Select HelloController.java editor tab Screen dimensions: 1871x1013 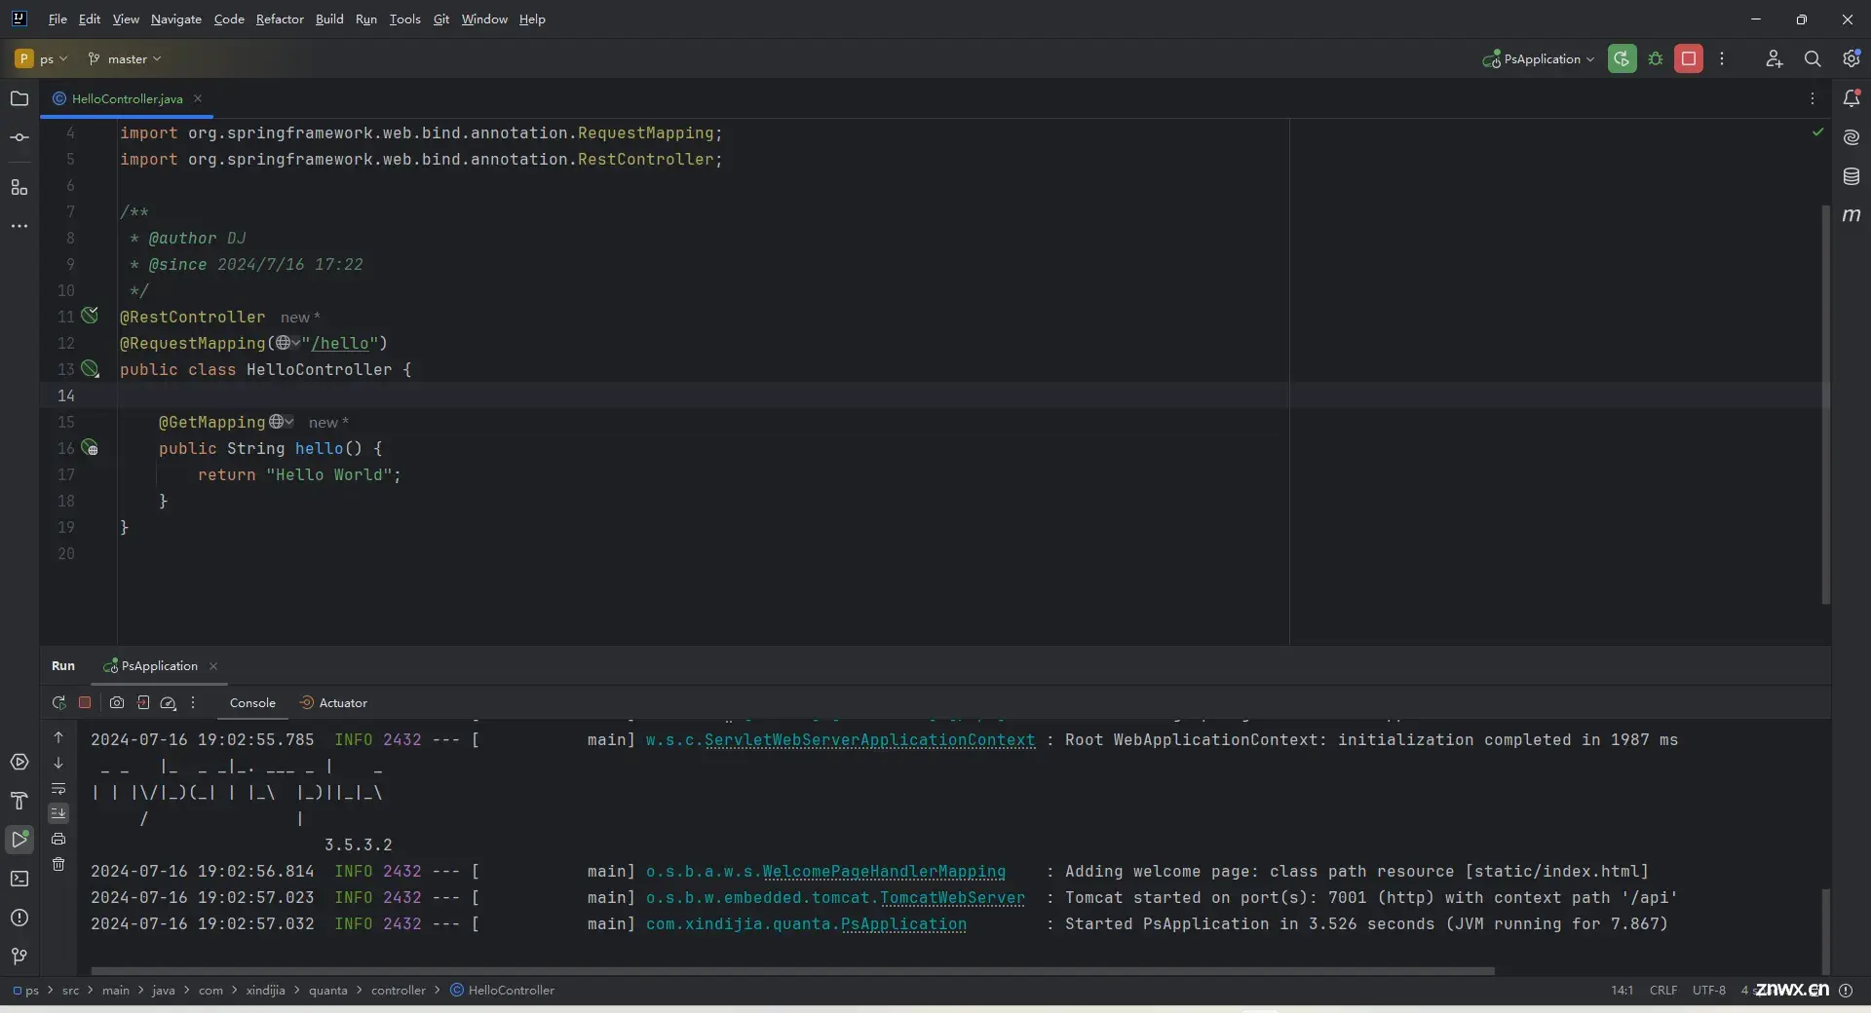[x=127, y=98]
